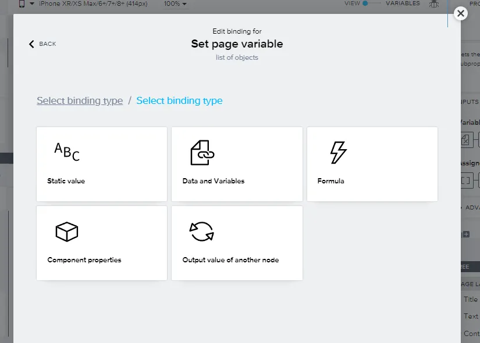Click the binding icon under Variable name
The image size is (480, 343).
tap(465, 139)
